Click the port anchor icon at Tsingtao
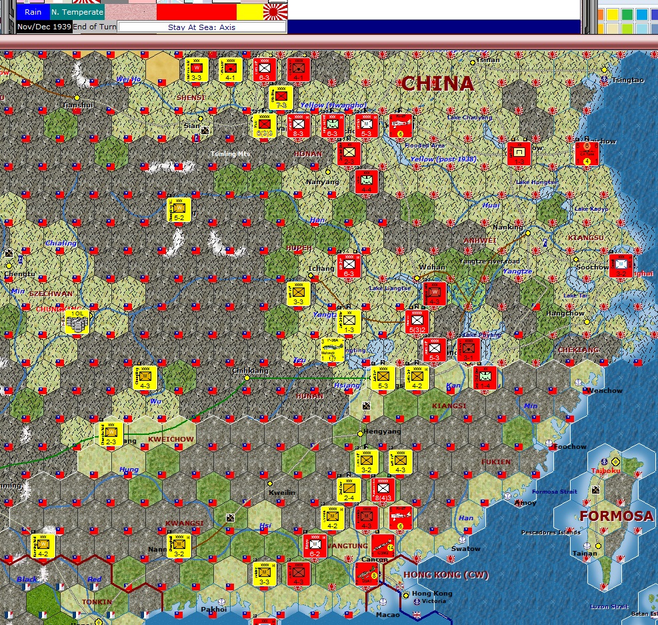658x625 pixels. tap(604, 79)
